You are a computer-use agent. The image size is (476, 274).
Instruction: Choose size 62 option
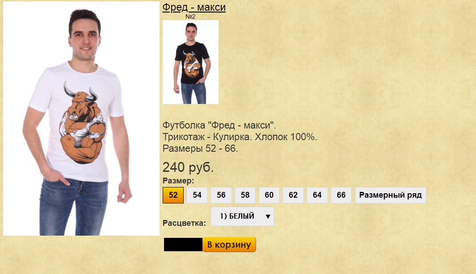[x=293, y=195]
